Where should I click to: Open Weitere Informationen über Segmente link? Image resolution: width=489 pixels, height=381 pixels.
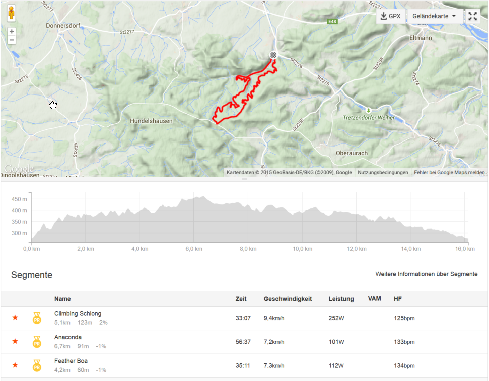427,274
